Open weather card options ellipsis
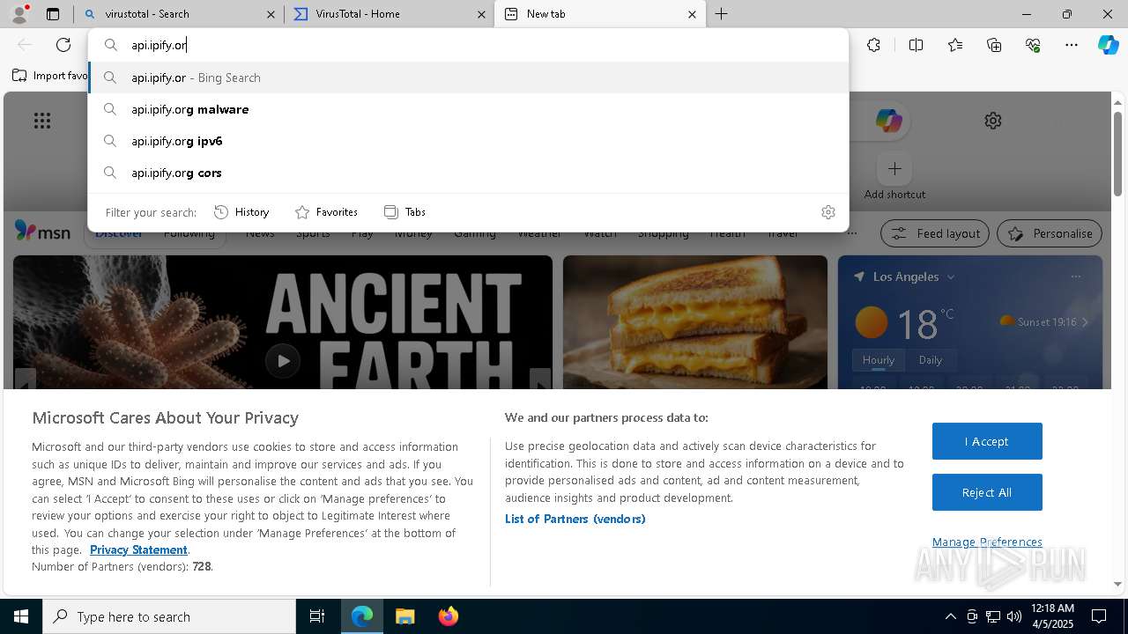The height and width of the screenshot is (634, 1128). (1075, 276)
